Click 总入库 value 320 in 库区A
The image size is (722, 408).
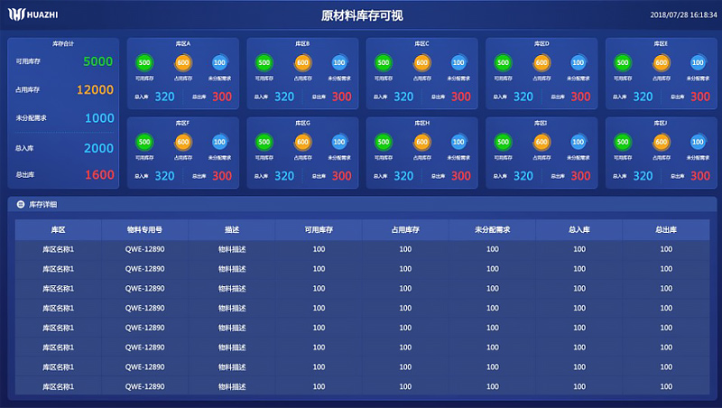click(x=164, y=97)
